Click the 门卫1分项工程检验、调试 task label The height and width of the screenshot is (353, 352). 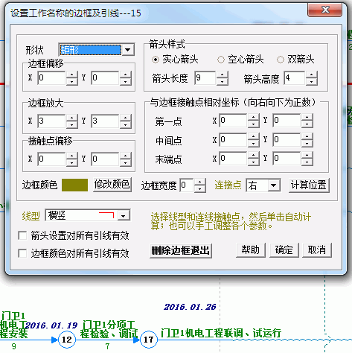[x=109, y=329]
